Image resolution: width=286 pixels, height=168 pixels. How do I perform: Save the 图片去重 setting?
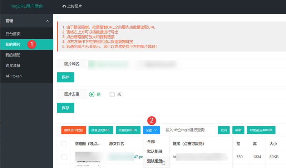(65, 108)
